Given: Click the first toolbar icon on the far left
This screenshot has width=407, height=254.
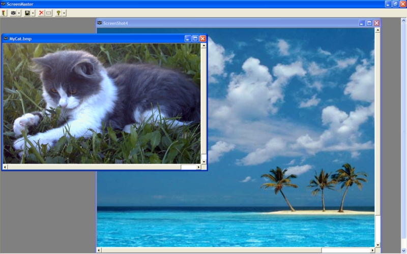Looking at the screenshot, I should 4,13.
